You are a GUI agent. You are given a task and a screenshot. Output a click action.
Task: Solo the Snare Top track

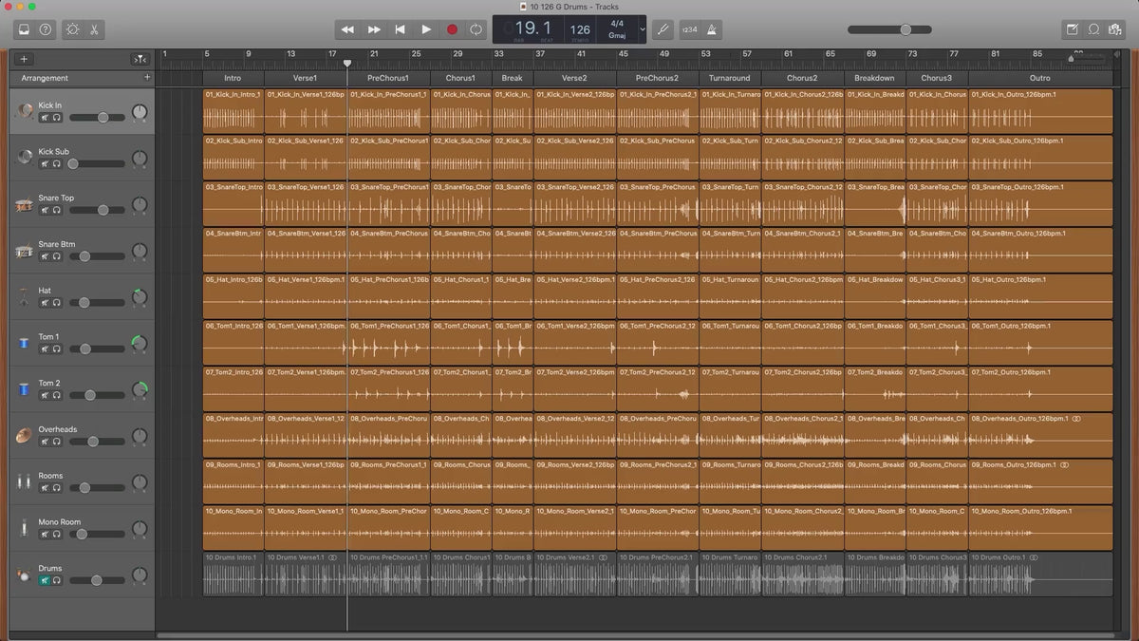tap(57, 210)
